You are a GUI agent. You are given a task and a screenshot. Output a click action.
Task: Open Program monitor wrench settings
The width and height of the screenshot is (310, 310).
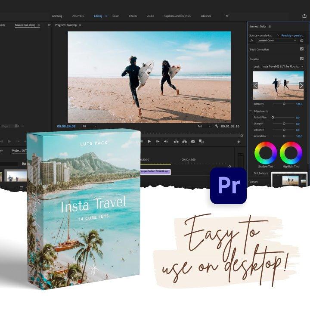coord(216,126)
